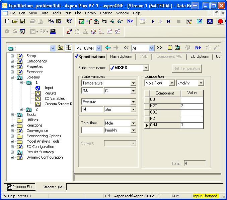
Task: Activate the What's This help pointer icon
Action: pyautogui.click(x=69, y=21)
